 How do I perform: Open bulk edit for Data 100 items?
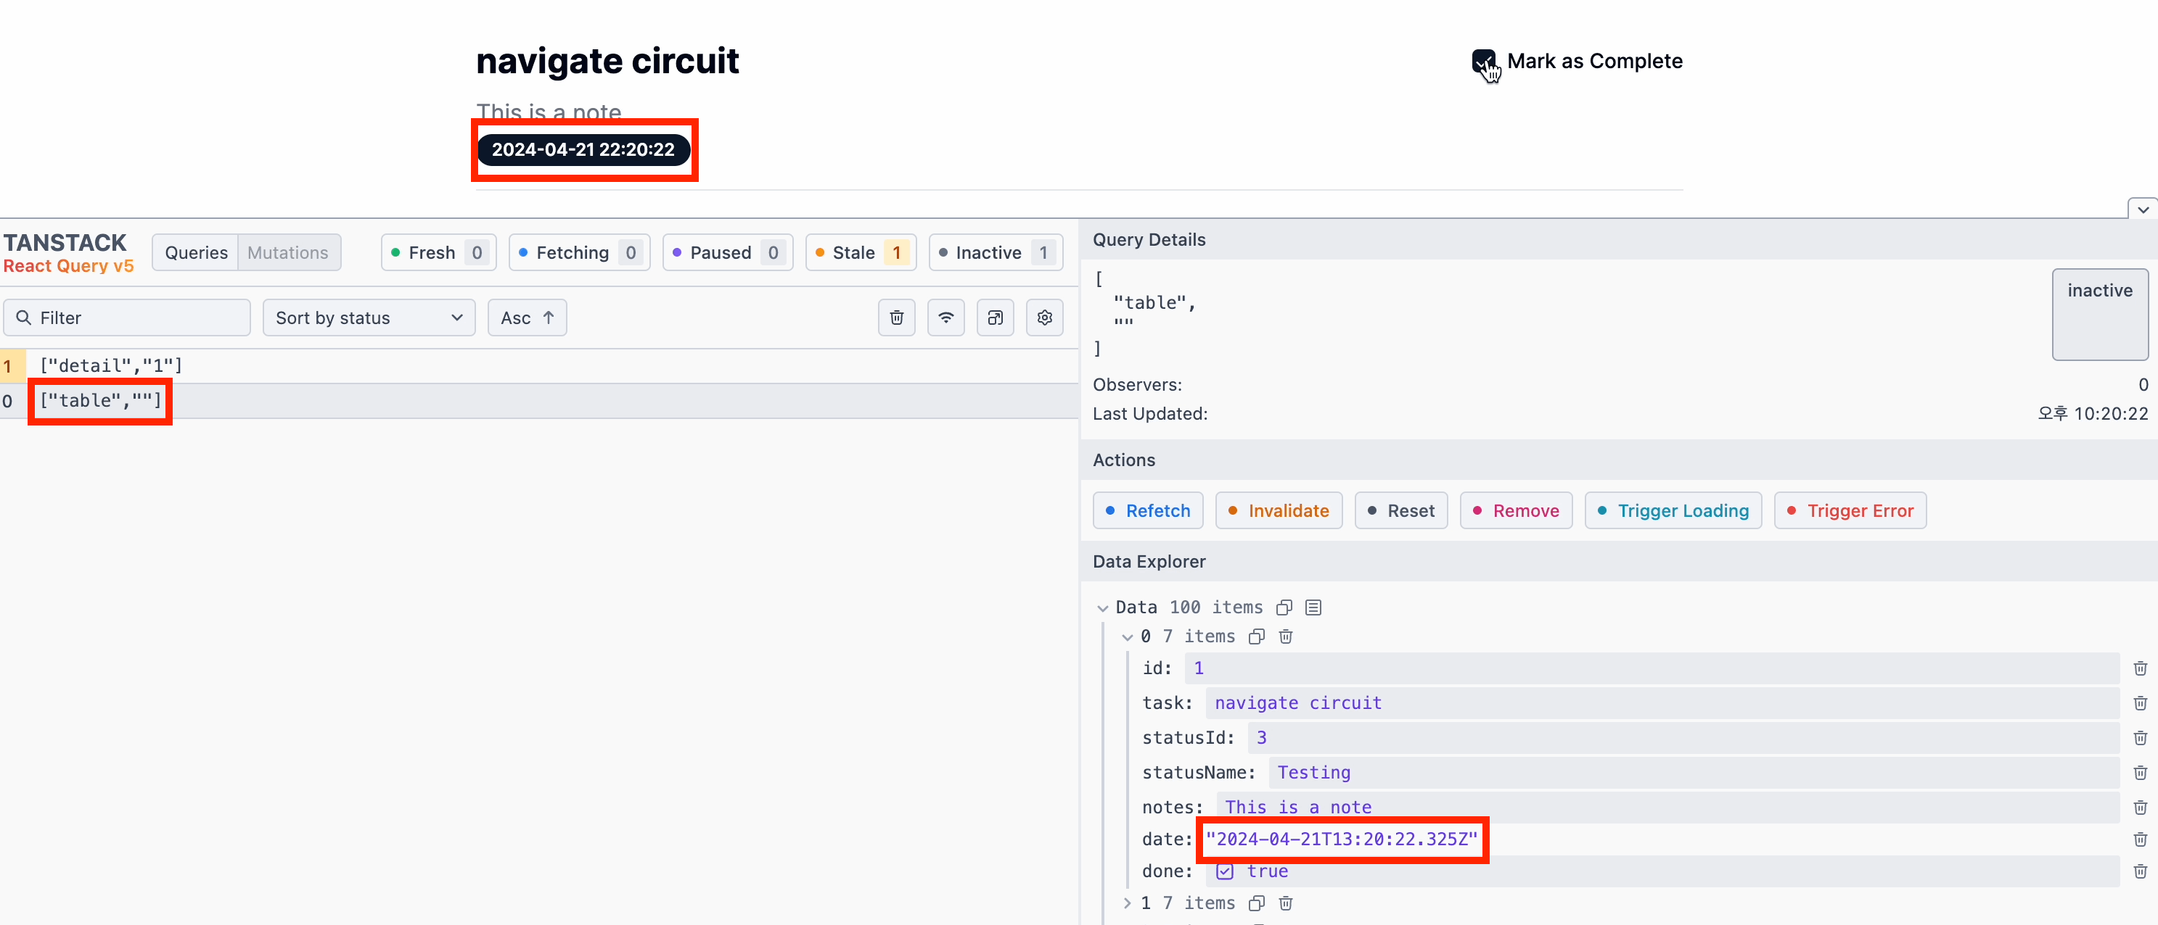click(1313, 607)
